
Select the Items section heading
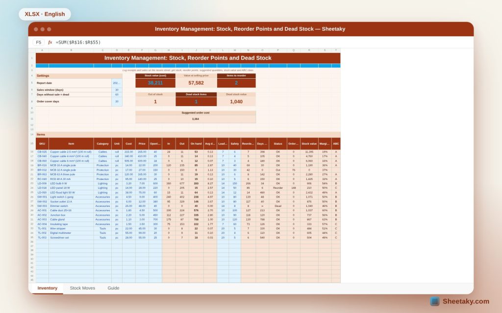[188, 134]
